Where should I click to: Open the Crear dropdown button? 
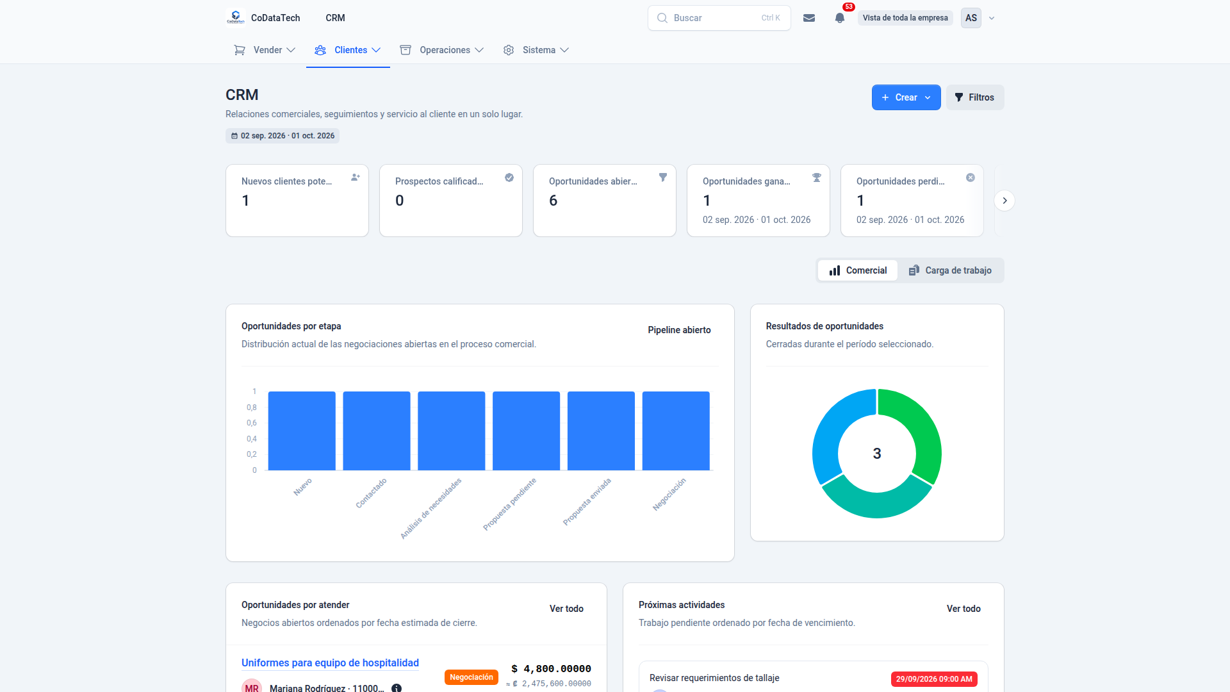[x=906, y=97]
